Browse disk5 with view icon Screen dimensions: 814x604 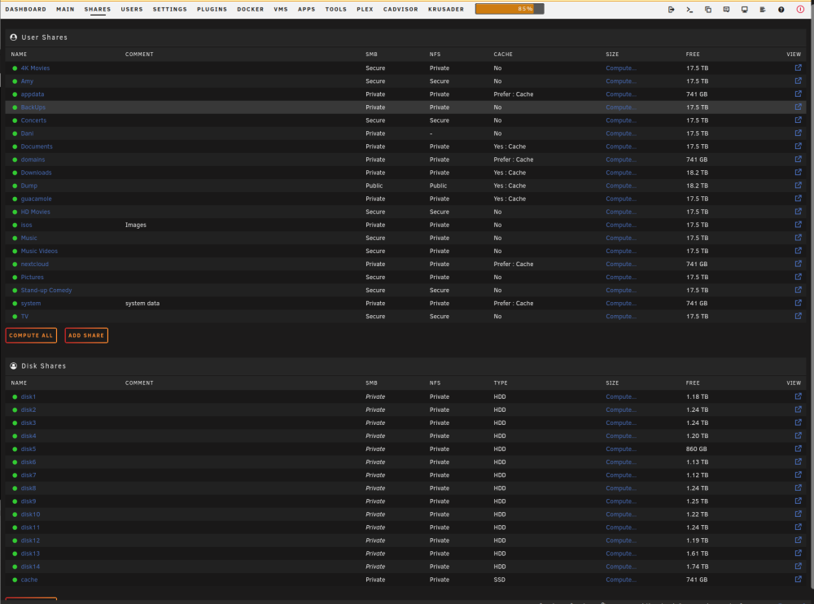[798, 449]
